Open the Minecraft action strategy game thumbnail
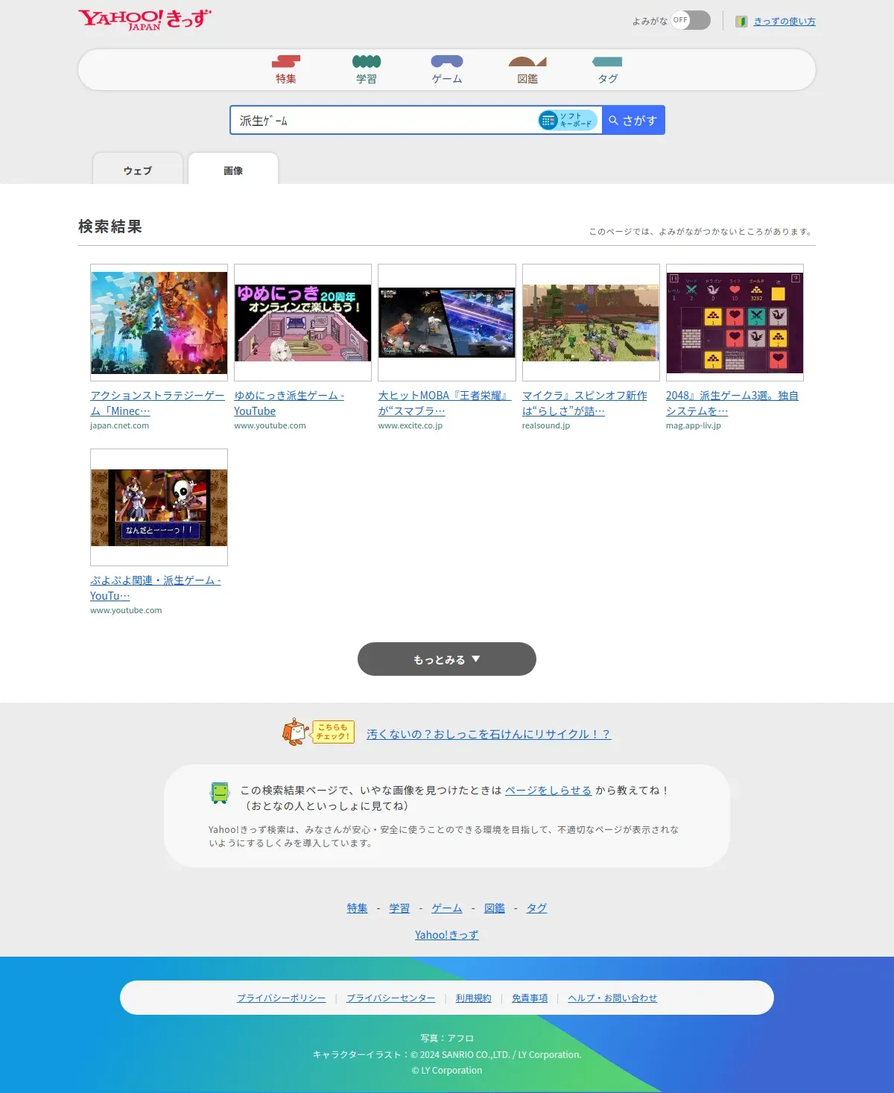 pos(159,323)
